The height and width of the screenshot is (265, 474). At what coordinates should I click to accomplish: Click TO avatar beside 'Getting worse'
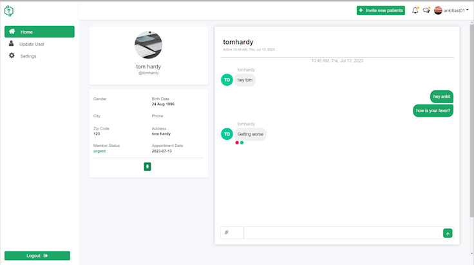coord(227,134)
